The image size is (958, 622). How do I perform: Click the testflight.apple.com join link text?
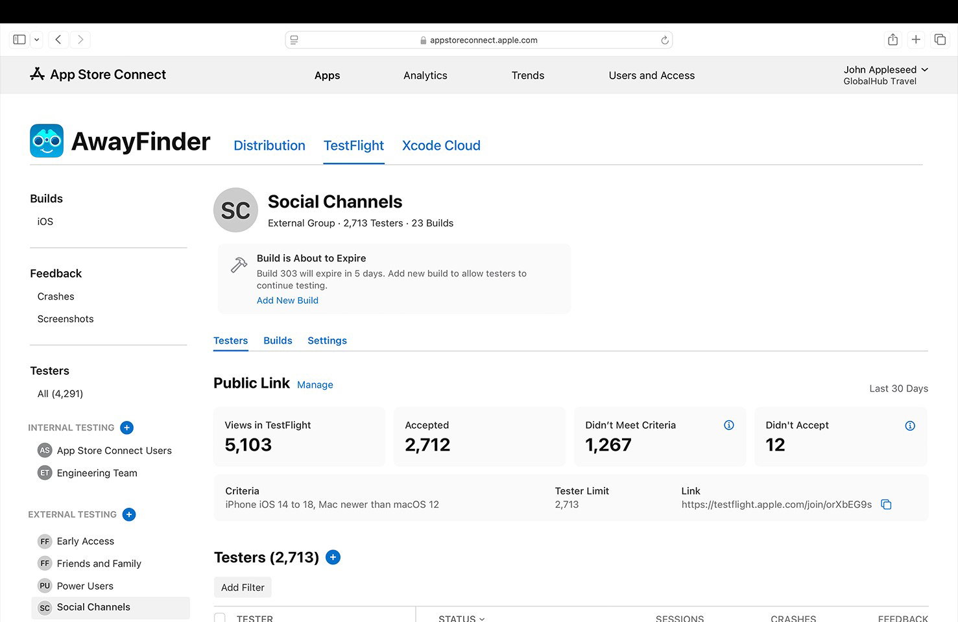(776, 505)
